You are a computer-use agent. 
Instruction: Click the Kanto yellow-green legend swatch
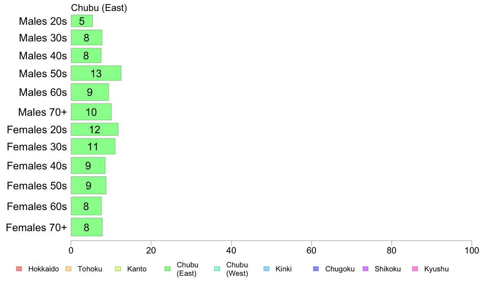tap(118, 269)
